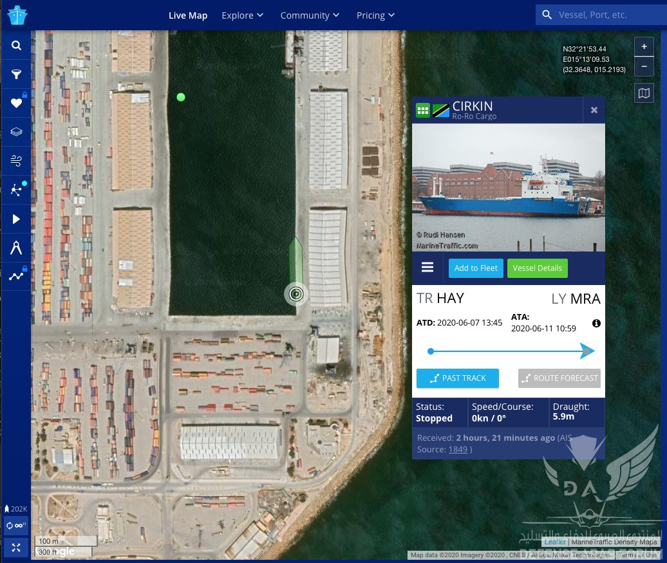Screen dimensions: 667x563
Task: Open the route analytics chart tool
Action: 16,277
